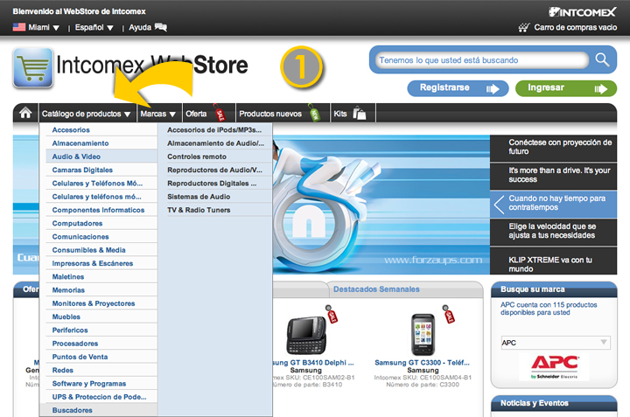Screen dimensions: 630x417
Task: Click the product search input field
Action: point(482,60)
